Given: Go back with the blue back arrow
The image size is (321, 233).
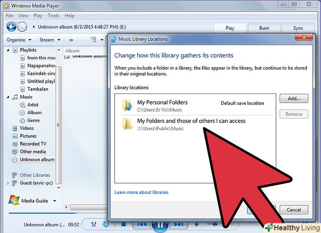Looking at the screenshot, I should coord(11,27).
